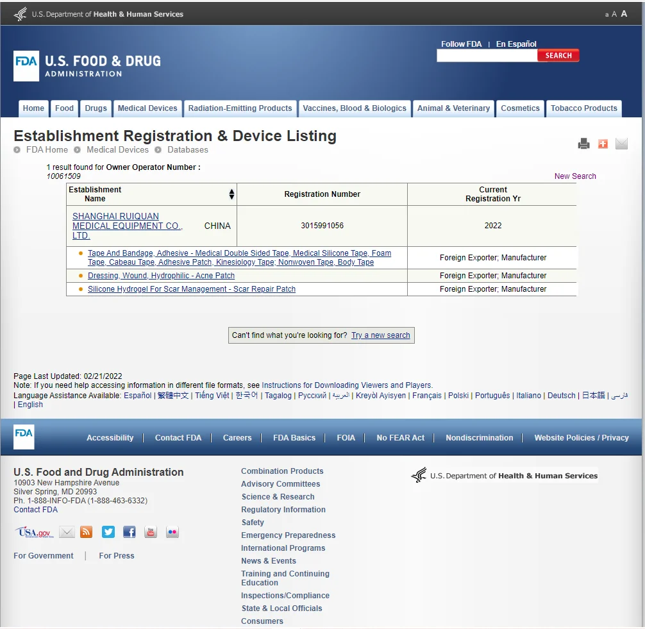Choose Tagalog language assistance

pyautogui.click(x=278, y=396)
